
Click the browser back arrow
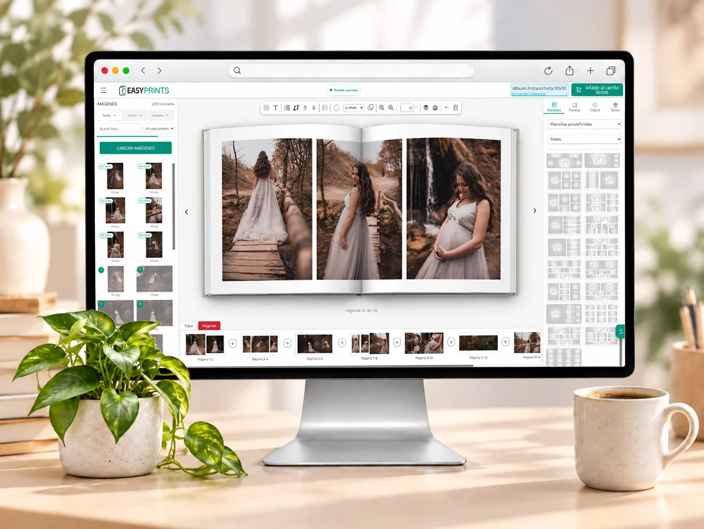pyautogui.click(x=143, y=71)
